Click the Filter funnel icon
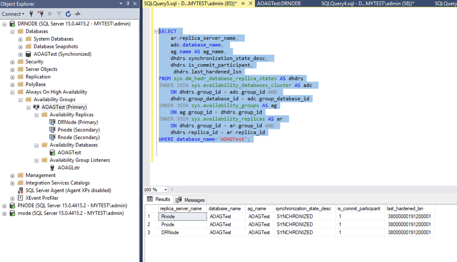The width and height of the screenshot is (457, 262). 59,14
